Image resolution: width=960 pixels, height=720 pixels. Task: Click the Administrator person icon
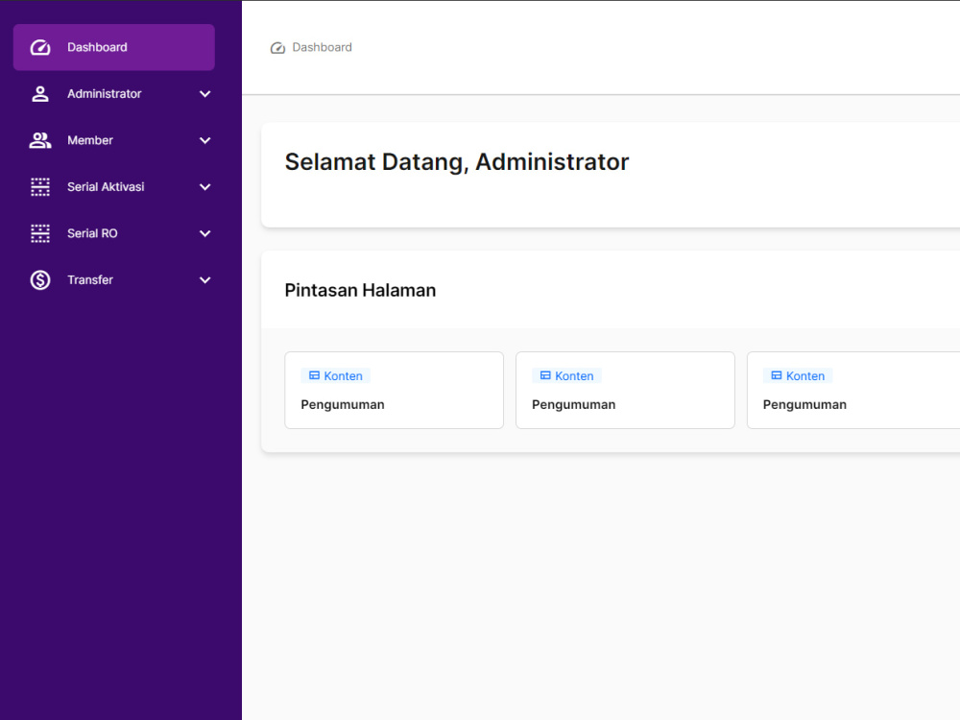40,94
